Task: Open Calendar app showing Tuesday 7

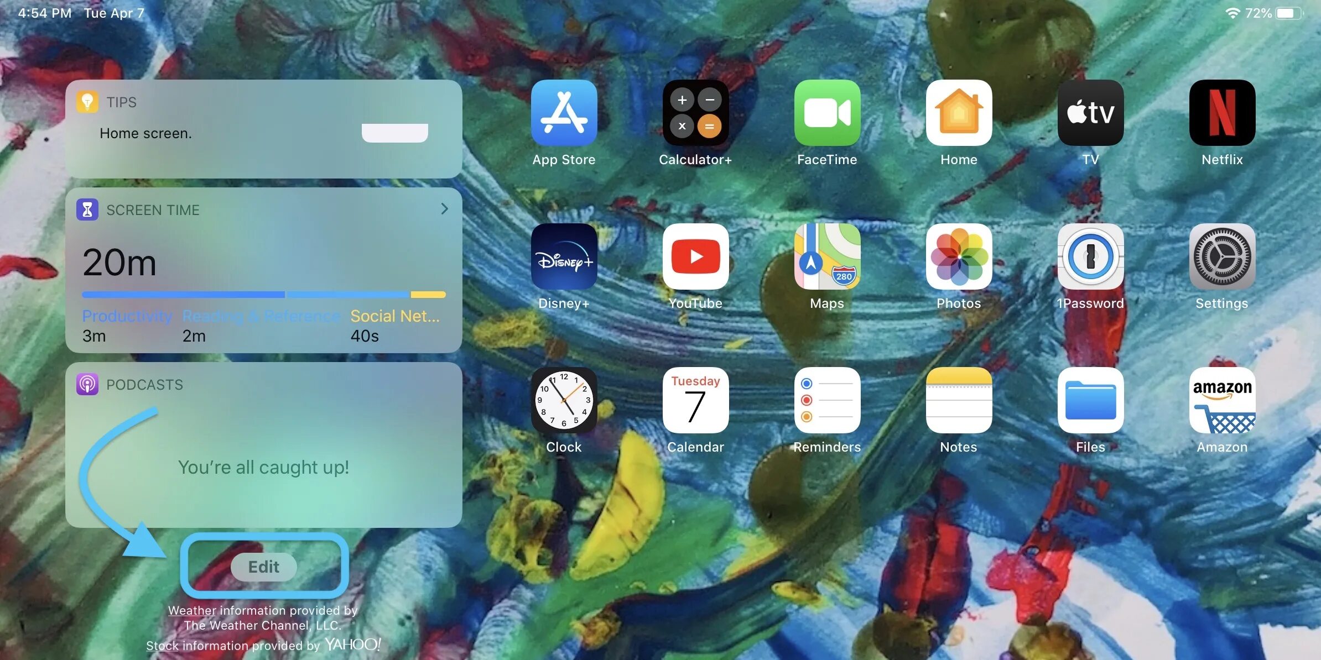Action: click(695, 400)
